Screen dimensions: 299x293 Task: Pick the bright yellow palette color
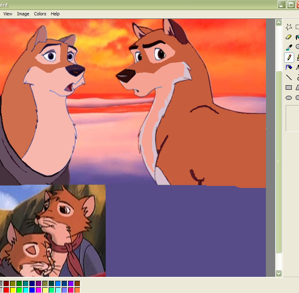13,290
